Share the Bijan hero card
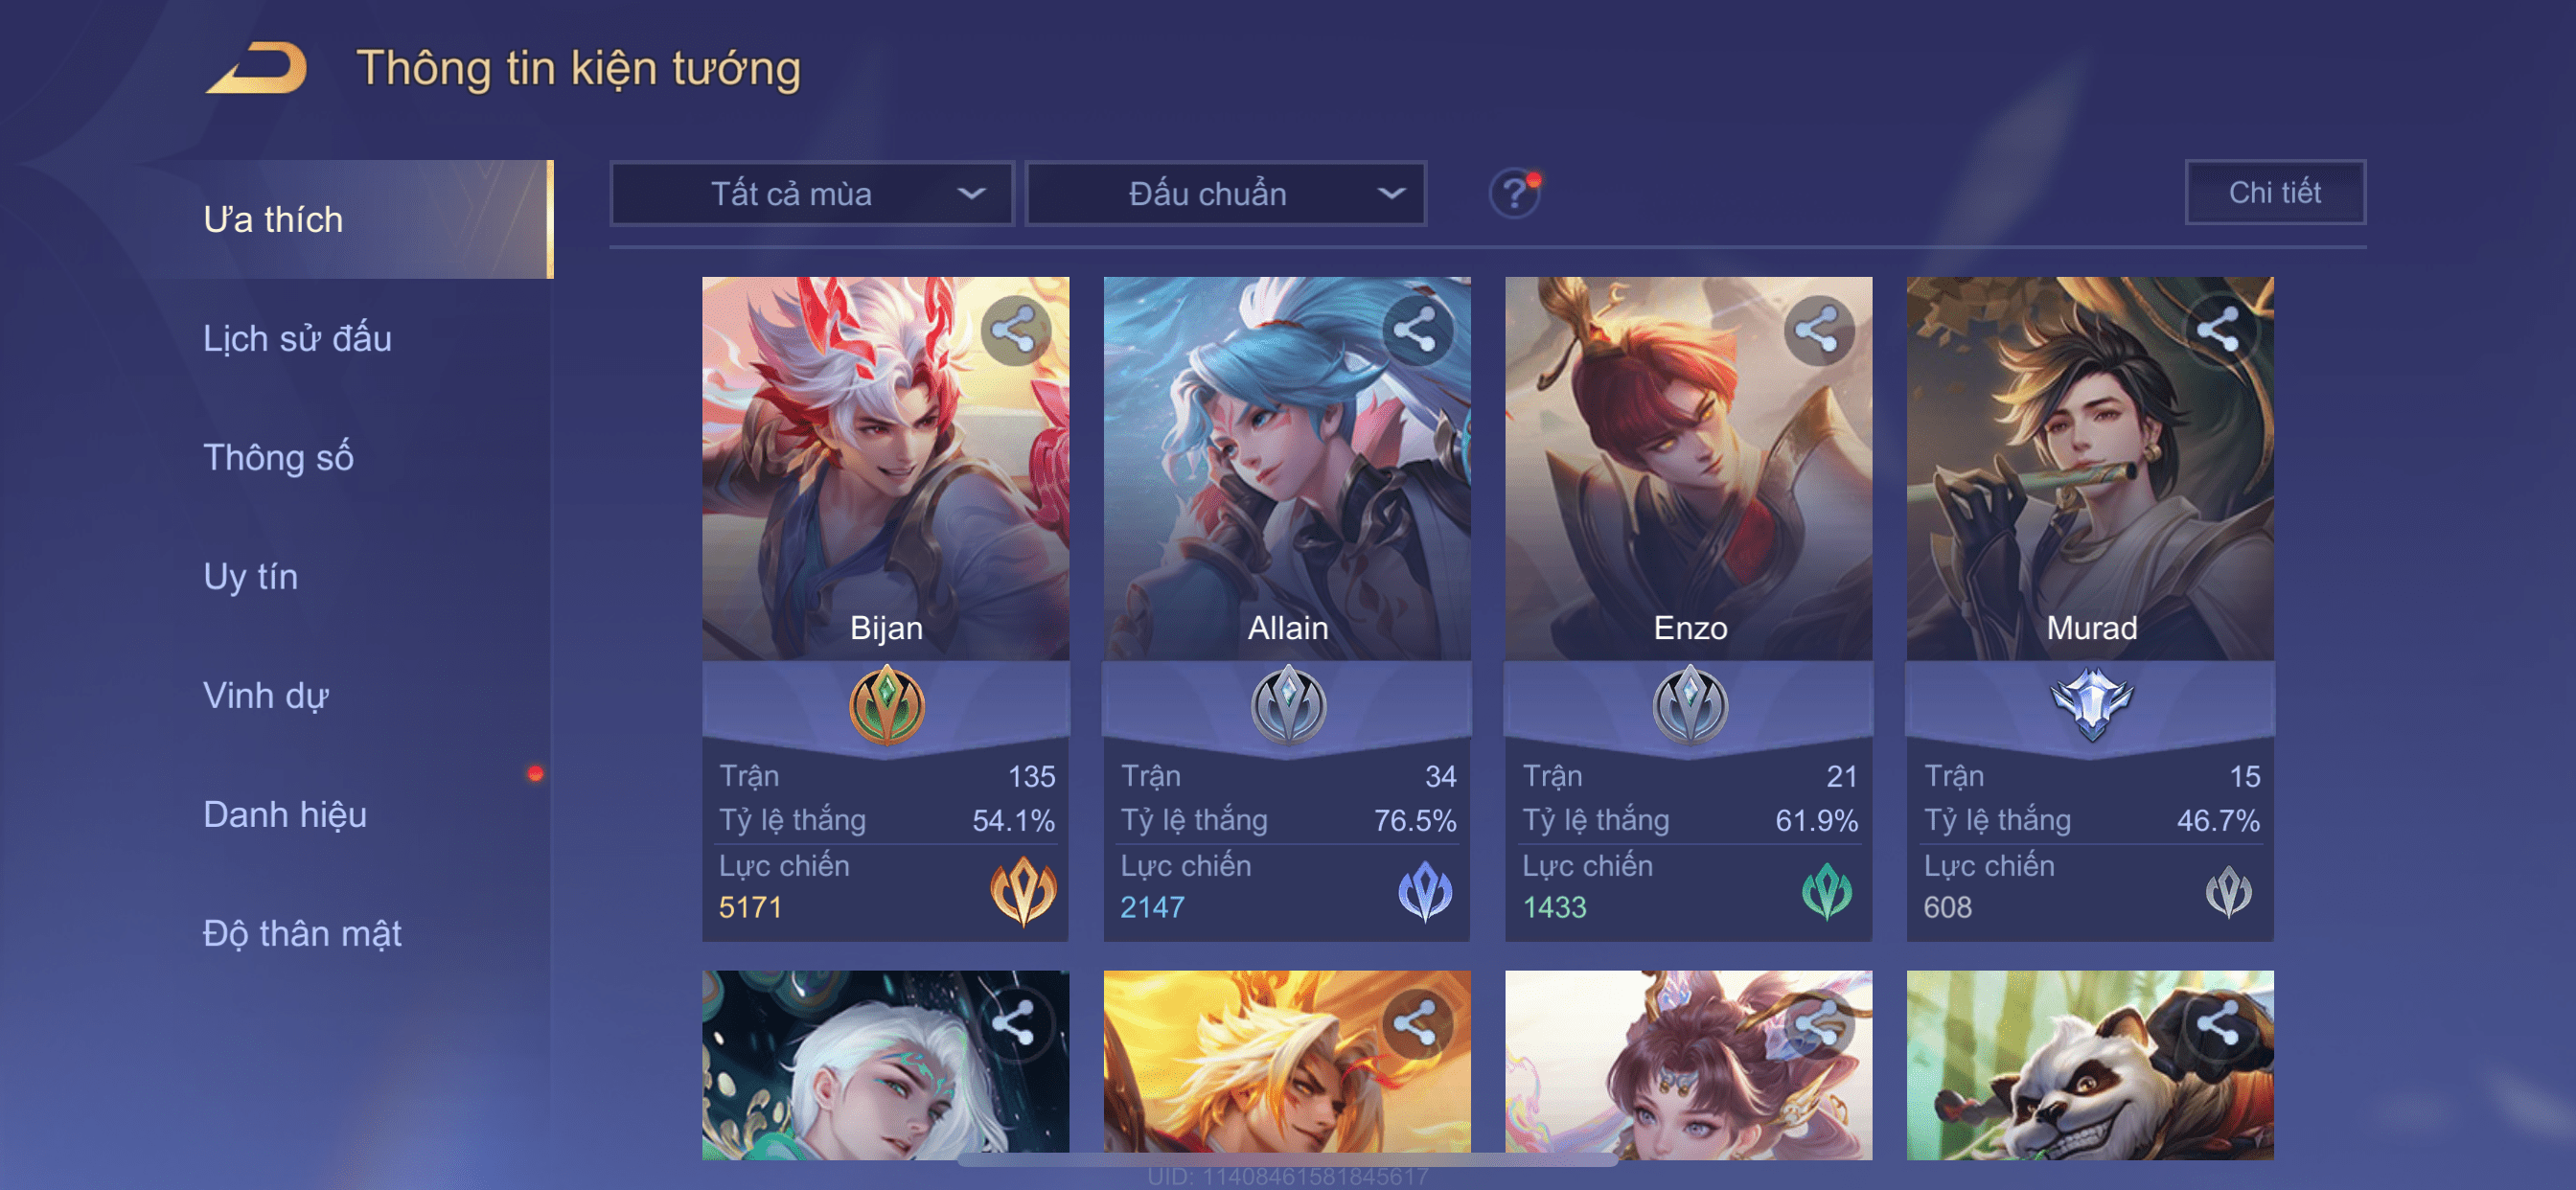The height and width of the screenshot is (1190, 2576). click(1015, 330)
